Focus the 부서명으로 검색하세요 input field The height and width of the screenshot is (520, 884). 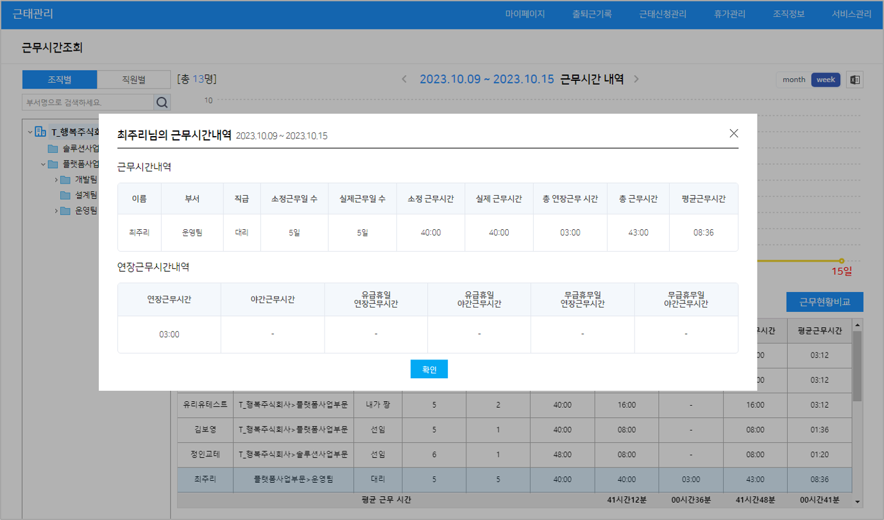click(x=88, y=102)
